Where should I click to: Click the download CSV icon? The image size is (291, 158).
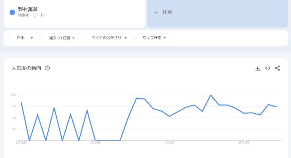click(257, 68)
